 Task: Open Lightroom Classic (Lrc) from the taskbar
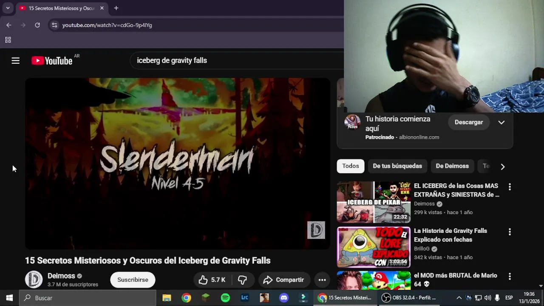pos(245,298)
